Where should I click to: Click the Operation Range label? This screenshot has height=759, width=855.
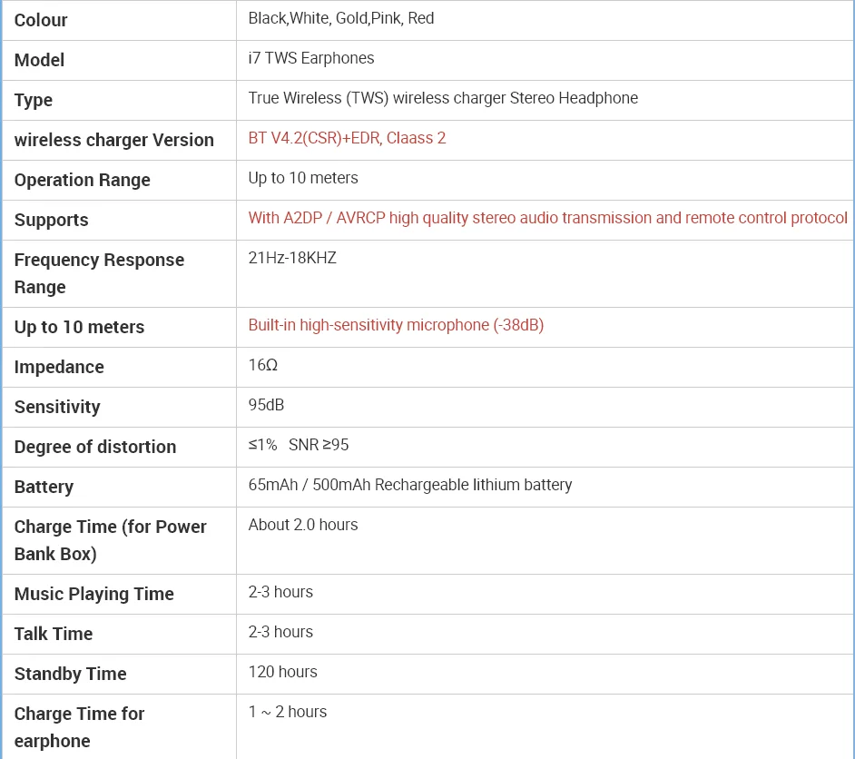83,180
